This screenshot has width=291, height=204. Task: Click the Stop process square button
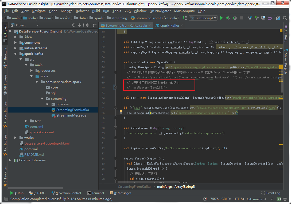[x=242, y=18]
